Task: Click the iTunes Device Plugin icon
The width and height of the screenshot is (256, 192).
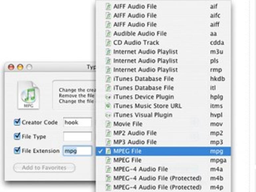Action: click(x=108, y=97)
